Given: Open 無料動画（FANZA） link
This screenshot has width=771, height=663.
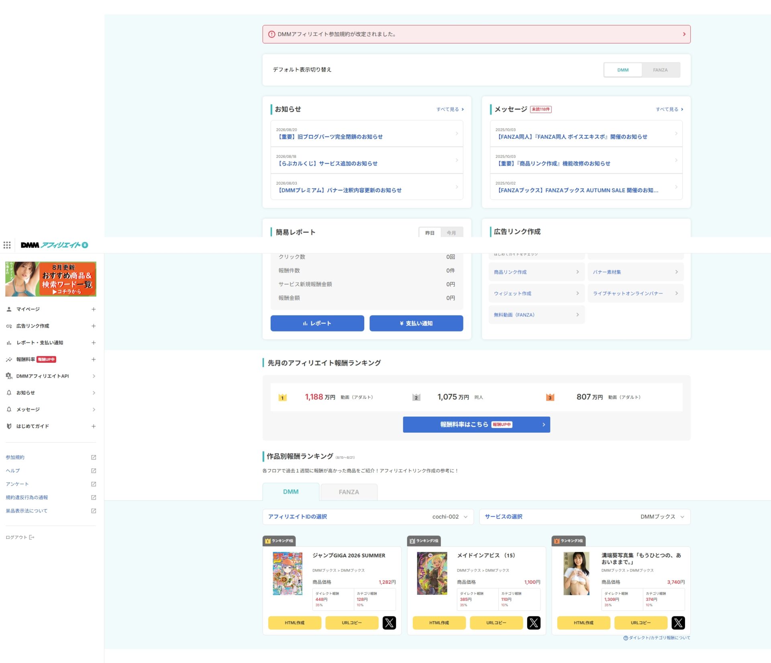Looking at the screenshot, I should click(x=537, y=315).
